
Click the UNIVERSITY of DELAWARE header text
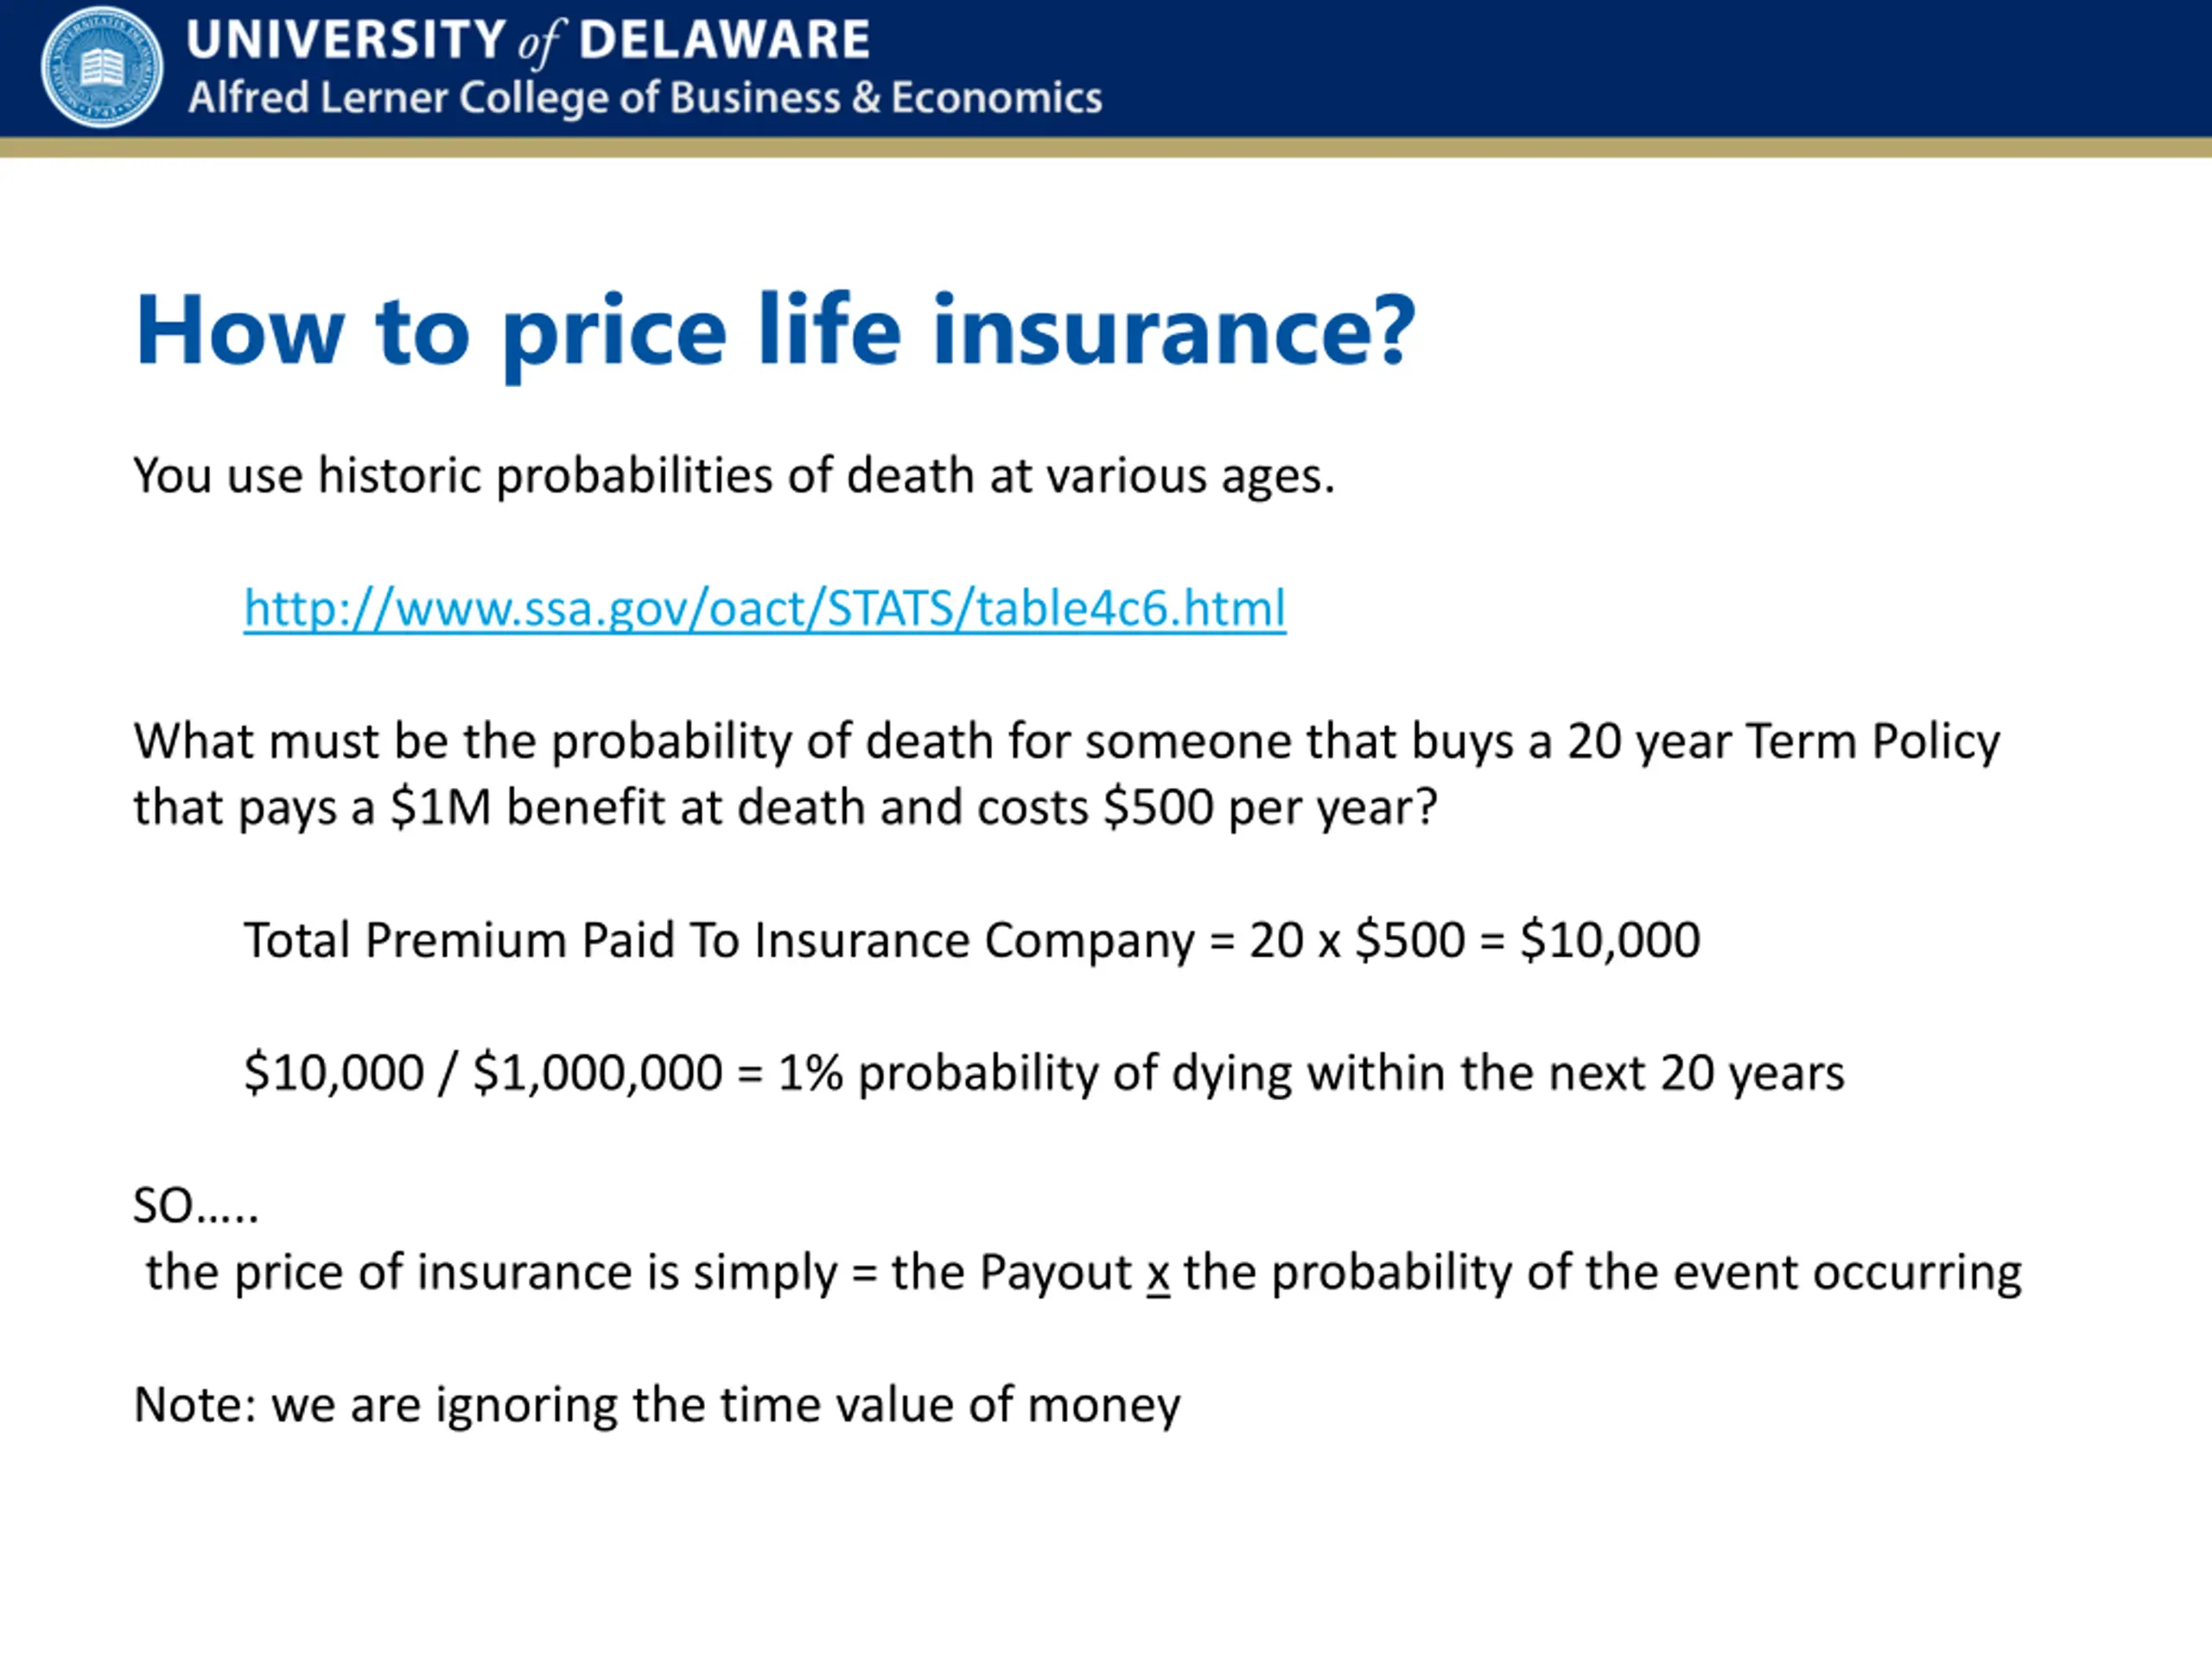[x=528, y=40]
